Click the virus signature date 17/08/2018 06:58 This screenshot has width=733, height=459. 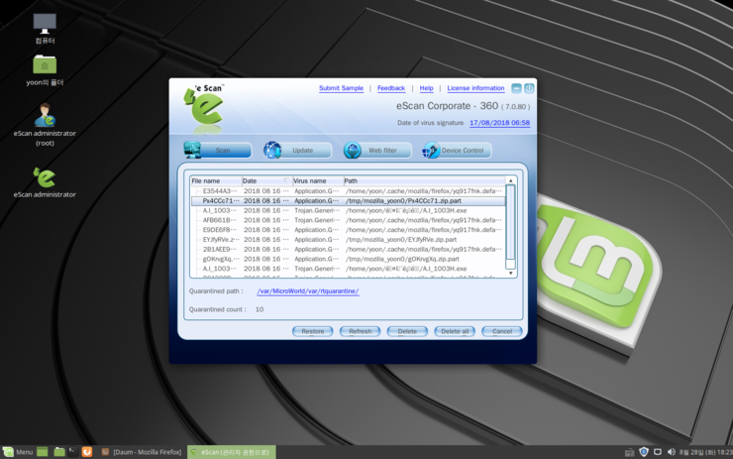(x=499, y=123)
